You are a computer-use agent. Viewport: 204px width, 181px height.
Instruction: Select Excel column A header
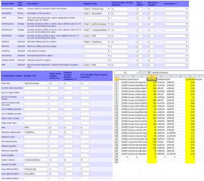tap(123, 76)
